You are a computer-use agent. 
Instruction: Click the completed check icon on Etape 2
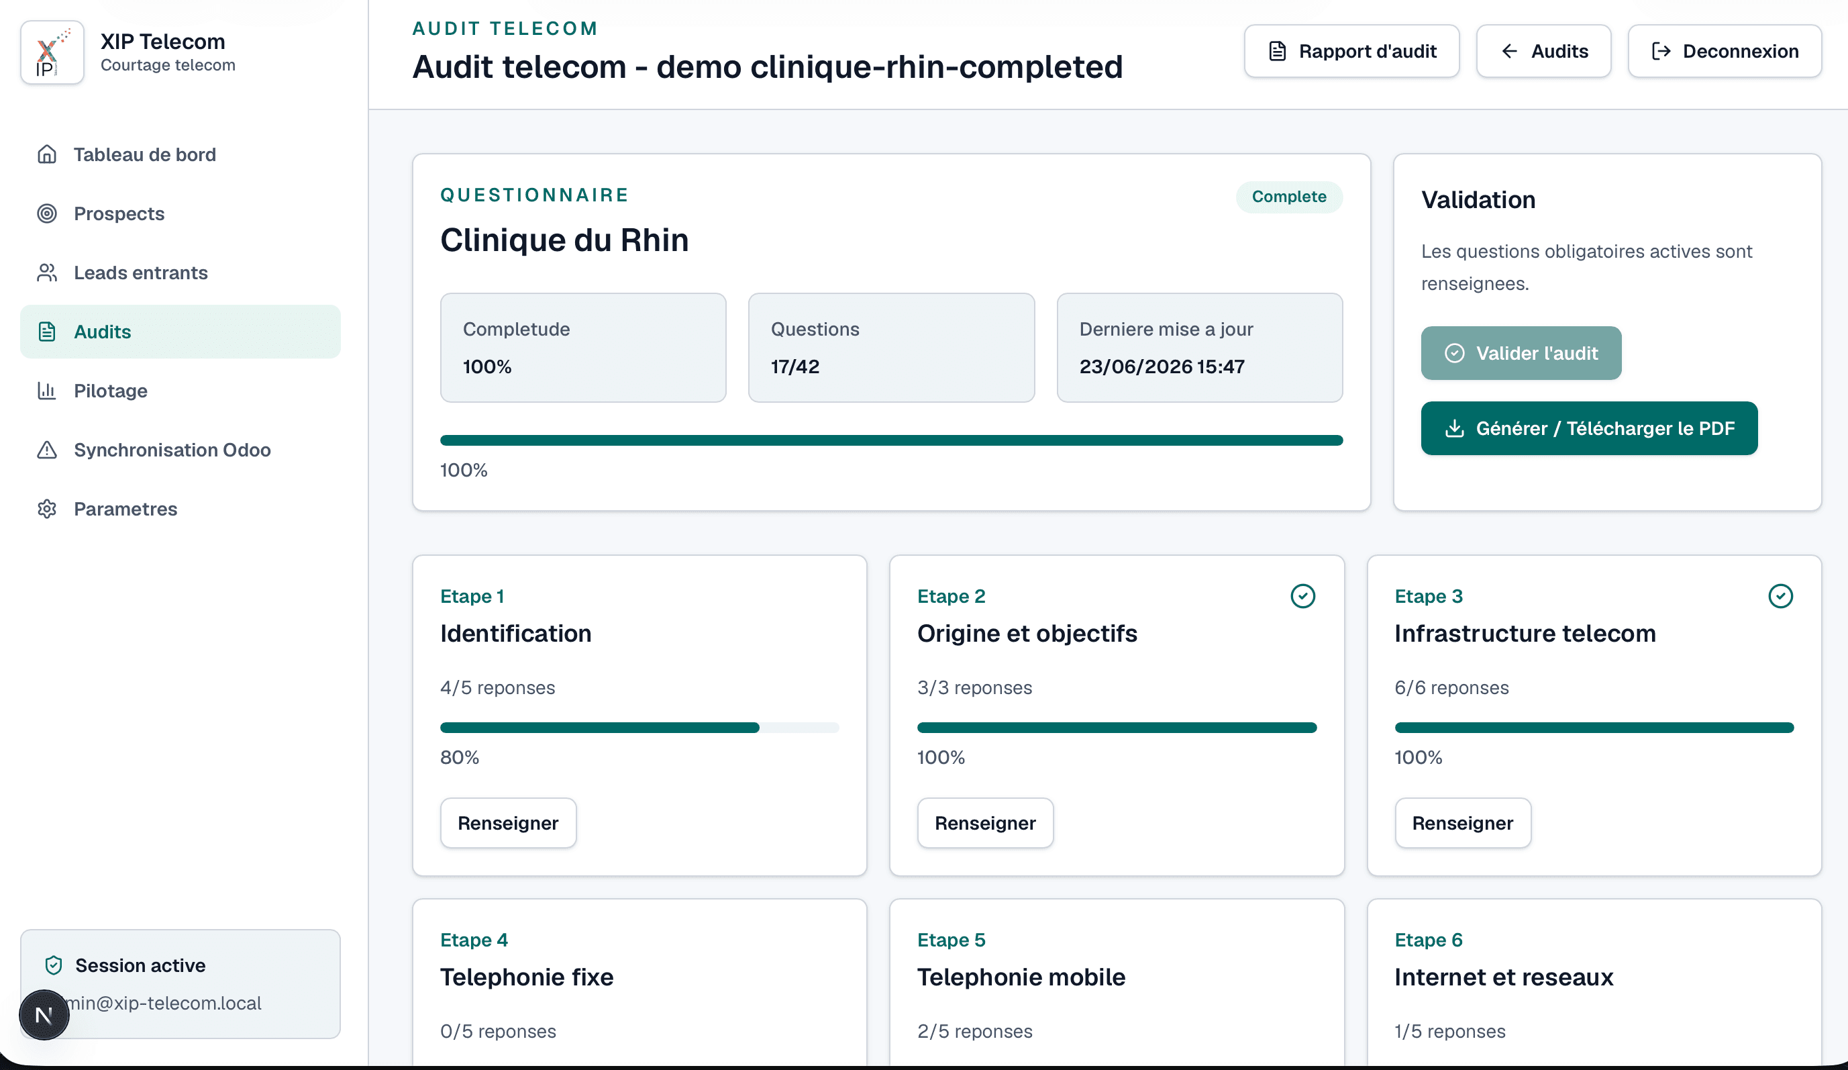tap(1302, 596)
